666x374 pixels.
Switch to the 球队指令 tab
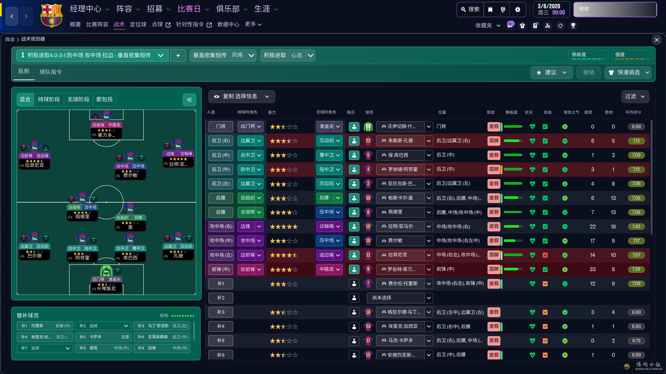[x=51, y=72]
